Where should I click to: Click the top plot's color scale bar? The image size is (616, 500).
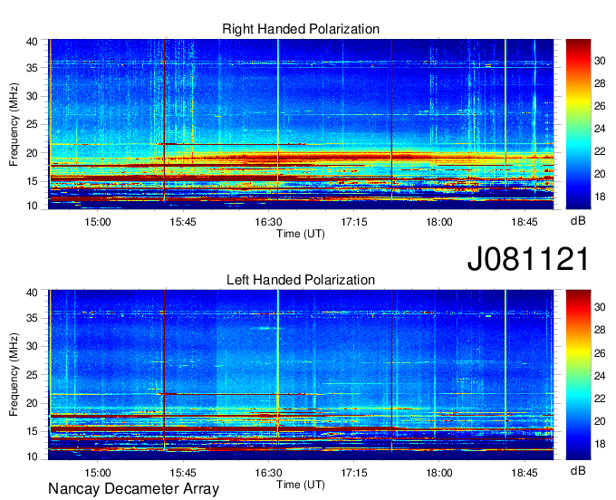tap(578, 124)
